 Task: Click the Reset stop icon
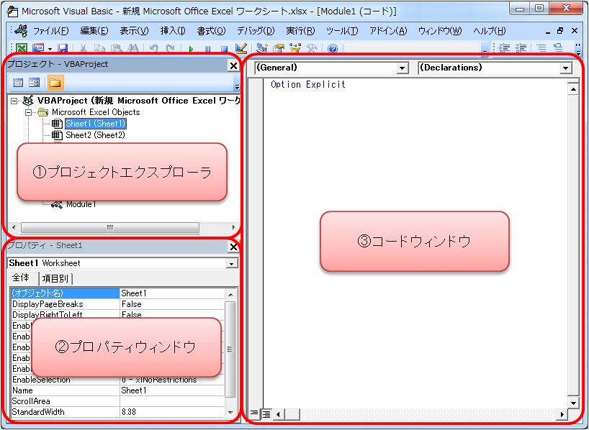pos(224,49)
